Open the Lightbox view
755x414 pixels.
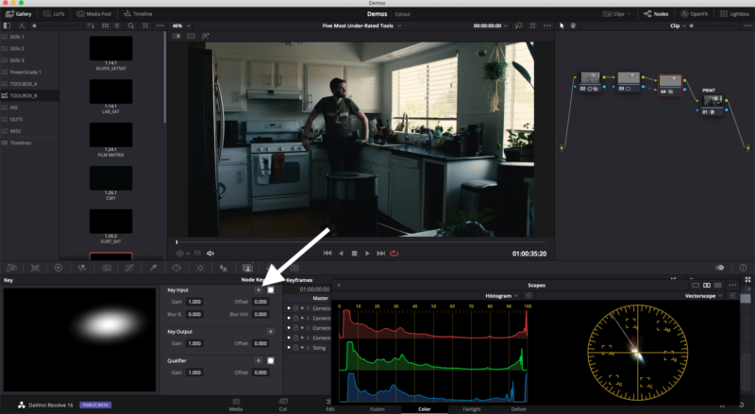tap(734, 14)
